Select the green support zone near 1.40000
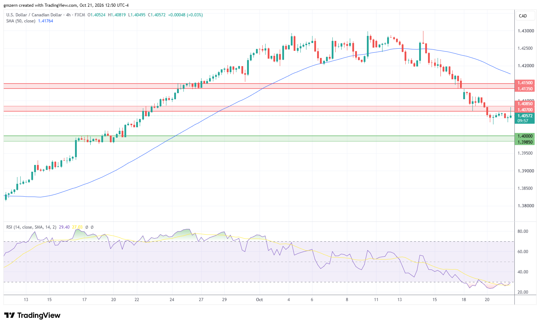Viewport: 540px width, 326px height. point(259,139)
